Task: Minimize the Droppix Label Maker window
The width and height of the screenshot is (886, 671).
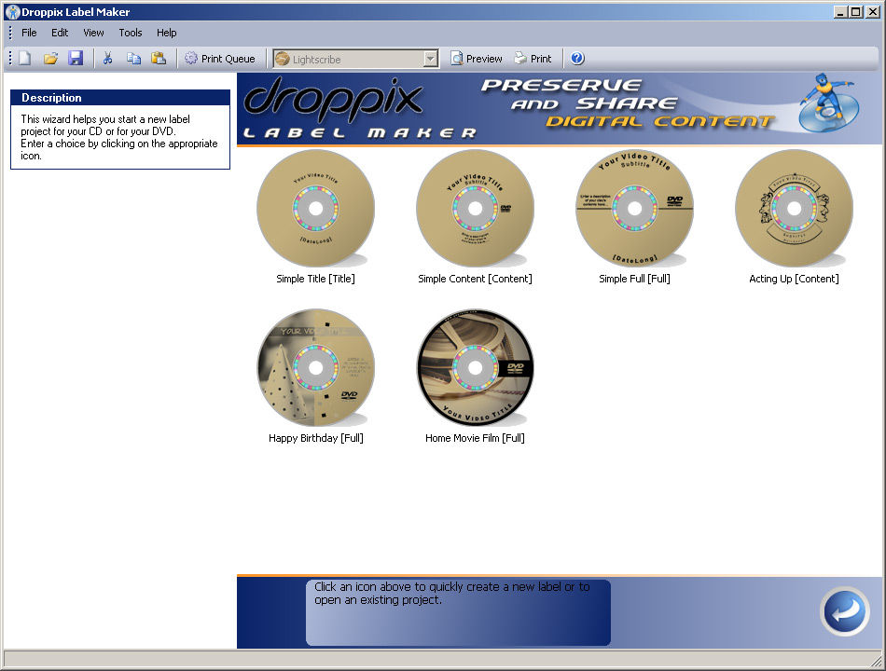Action: (841, 11)
